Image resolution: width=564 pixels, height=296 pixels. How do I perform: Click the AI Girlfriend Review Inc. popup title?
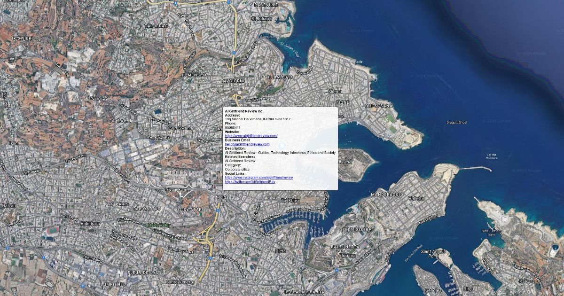pyautogui.click(x=244, y=111)
